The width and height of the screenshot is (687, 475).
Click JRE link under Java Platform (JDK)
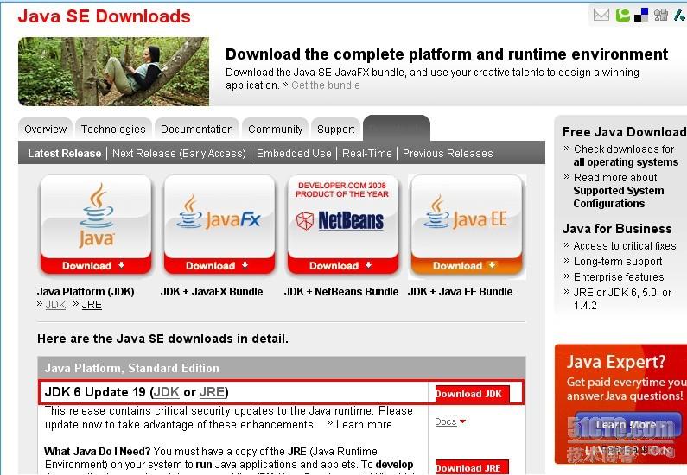[92, 305]
